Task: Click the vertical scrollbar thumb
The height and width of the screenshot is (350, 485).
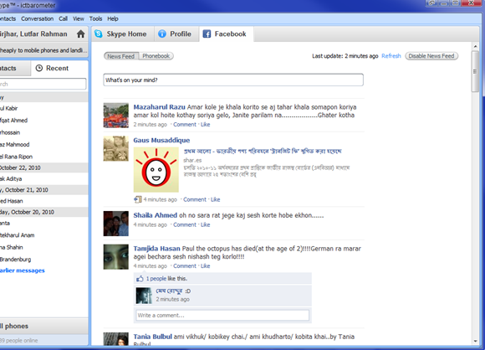Action: click(475, 71)
